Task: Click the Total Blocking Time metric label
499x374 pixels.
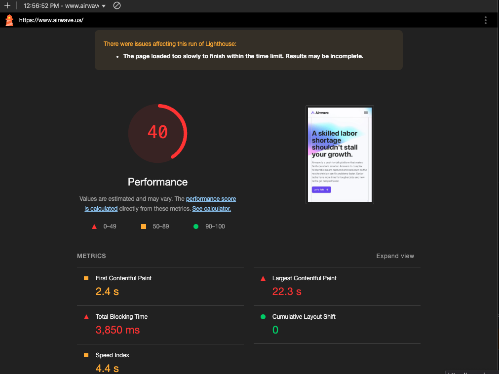Action: click(121, 317)
